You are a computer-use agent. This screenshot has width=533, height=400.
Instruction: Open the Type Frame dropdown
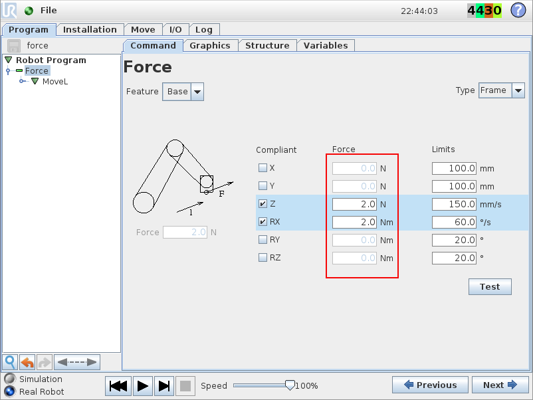click(502, 90)
